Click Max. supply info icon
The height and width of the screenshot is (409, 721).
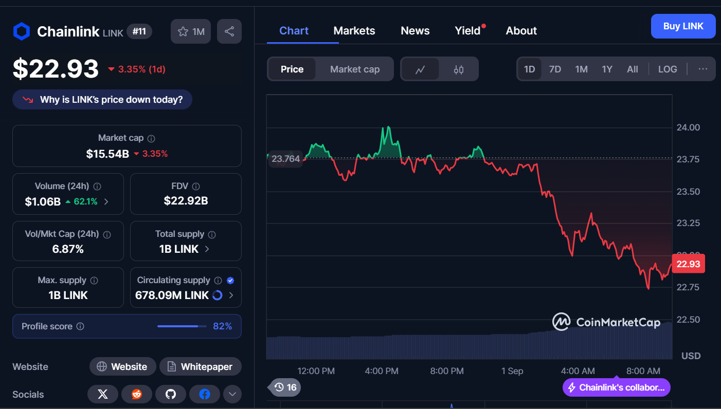tap(94, 281)
